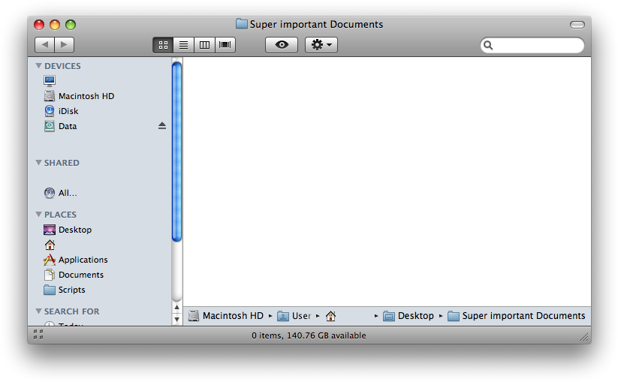
Task: Eject the Data volume
Action: point(162,126)
